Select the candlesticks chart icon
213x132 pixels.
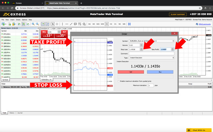point(23,24)
